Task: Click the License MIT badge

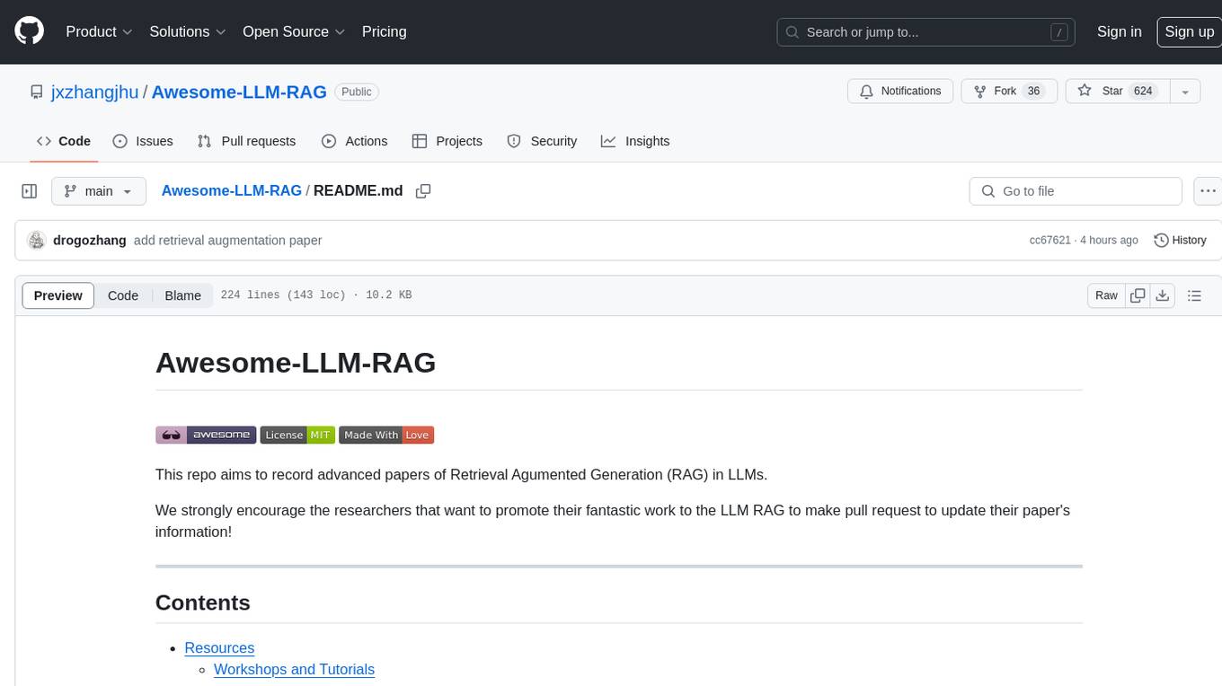Action: (297, 435)
